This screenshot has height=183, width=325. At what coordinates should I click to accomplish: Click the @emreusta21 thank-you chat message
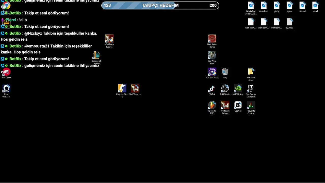click(x=46, y=49)
